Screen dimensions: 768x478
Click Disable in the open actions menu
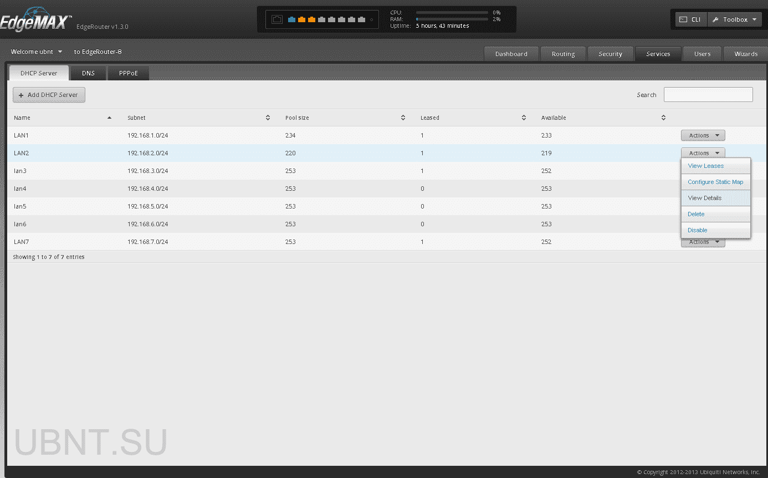point(697,230)
